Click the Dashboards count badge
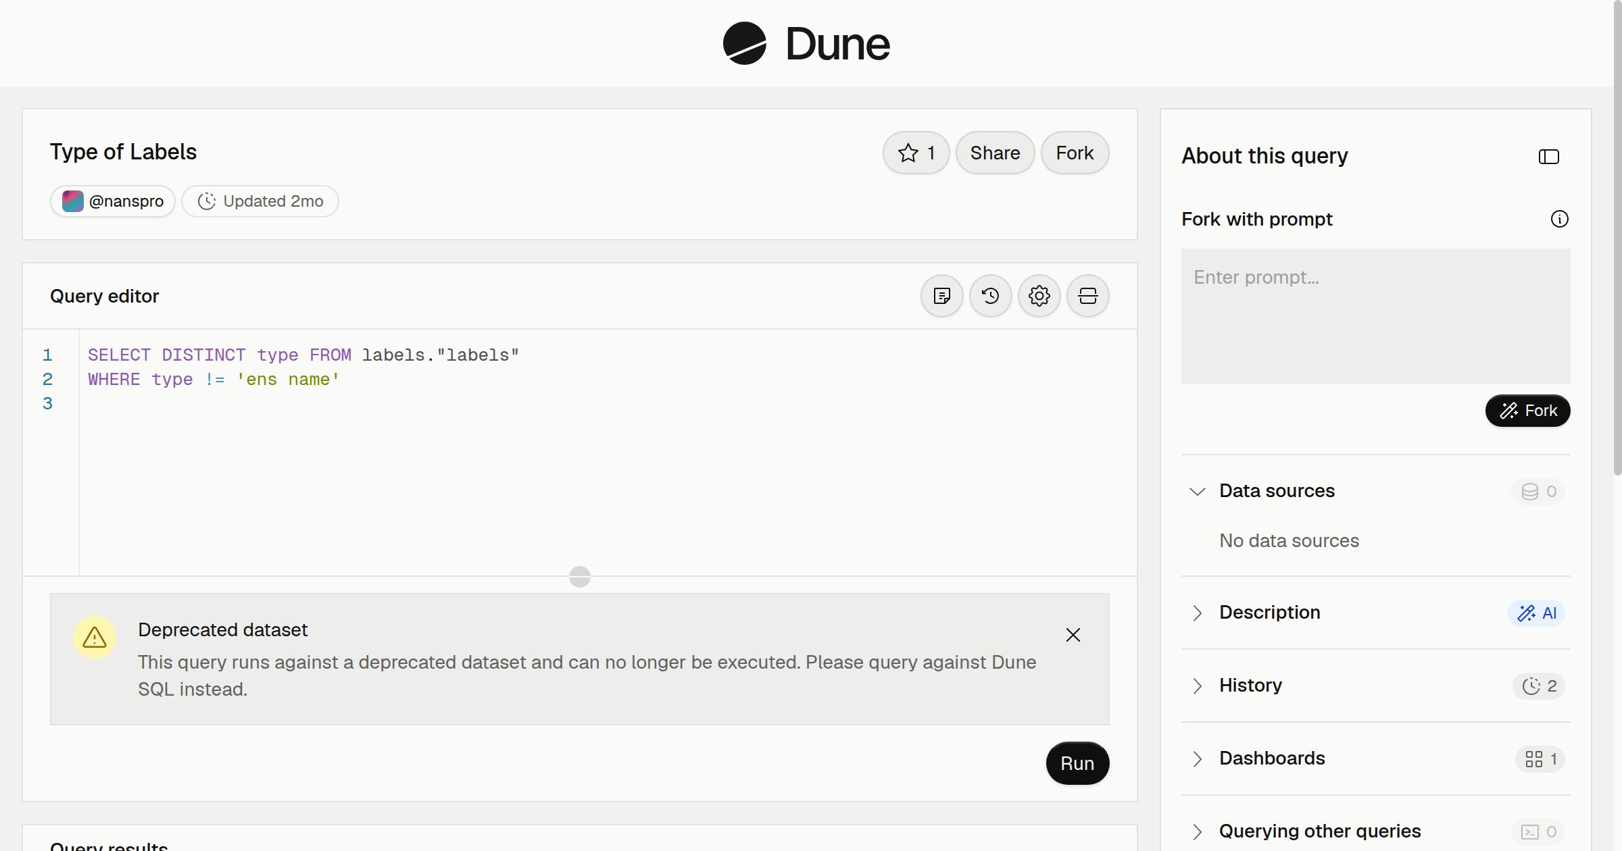This screenshot has height=851, width=1622. click(x=1540, y=758)
